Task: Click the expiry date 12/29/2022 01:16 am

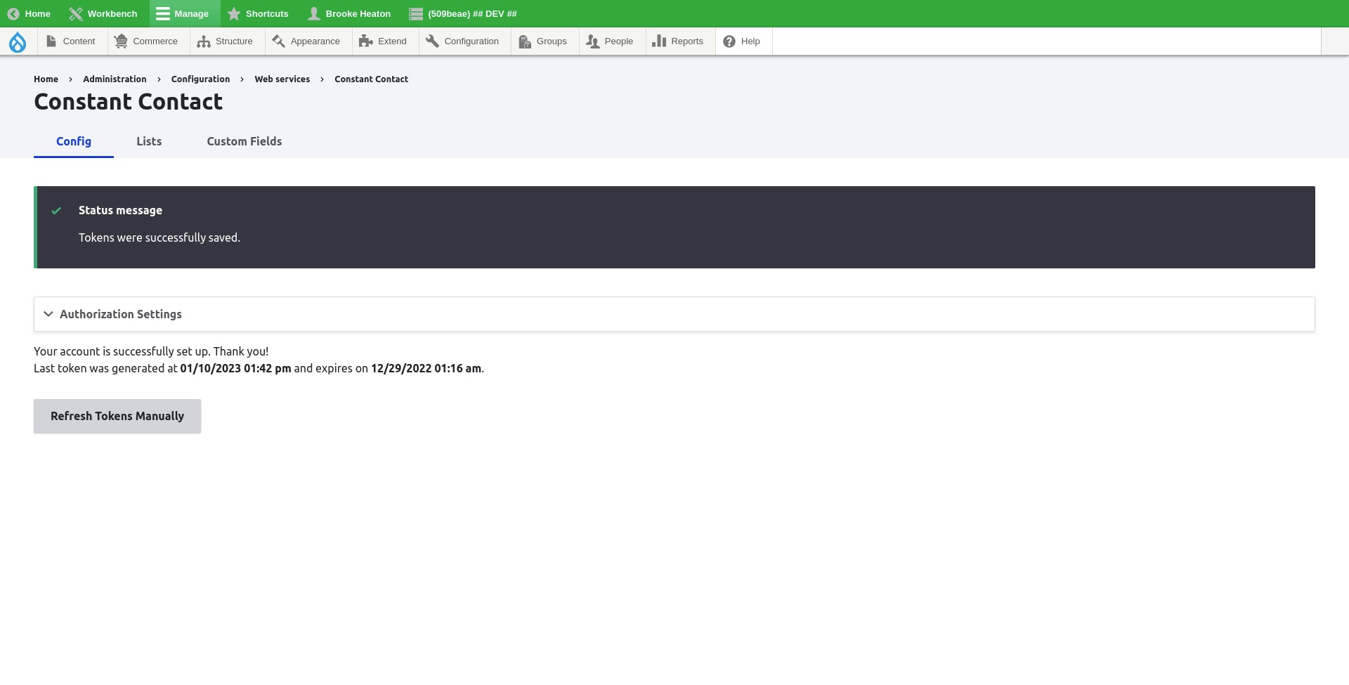Action: (x=426, y=368)
